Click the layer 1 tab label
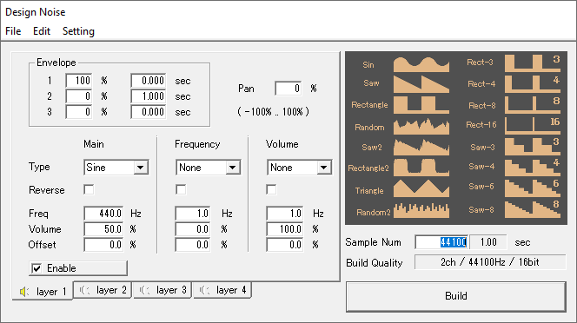 (x=51, y=292)
